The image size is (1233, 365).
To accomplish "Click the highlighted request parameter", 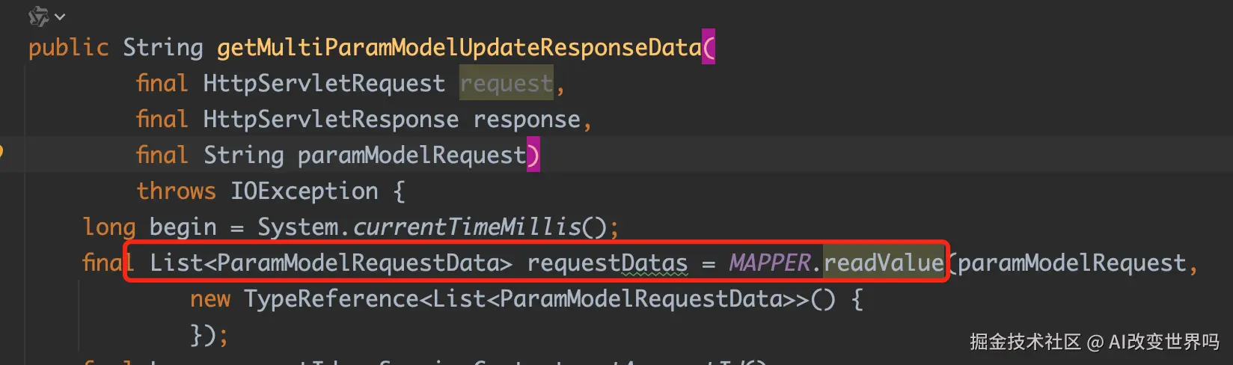I will tap(507, 83).
